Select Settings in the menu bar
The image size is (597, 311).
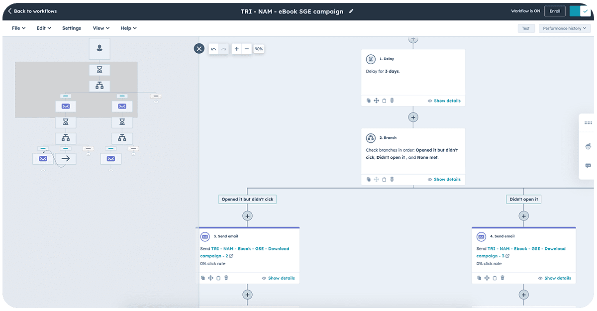click(71, 28)
